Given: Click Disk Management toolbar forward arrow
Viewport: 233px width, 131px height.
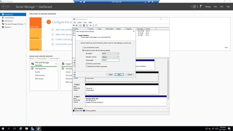Looking at the screenshot, I should (76, 25).
